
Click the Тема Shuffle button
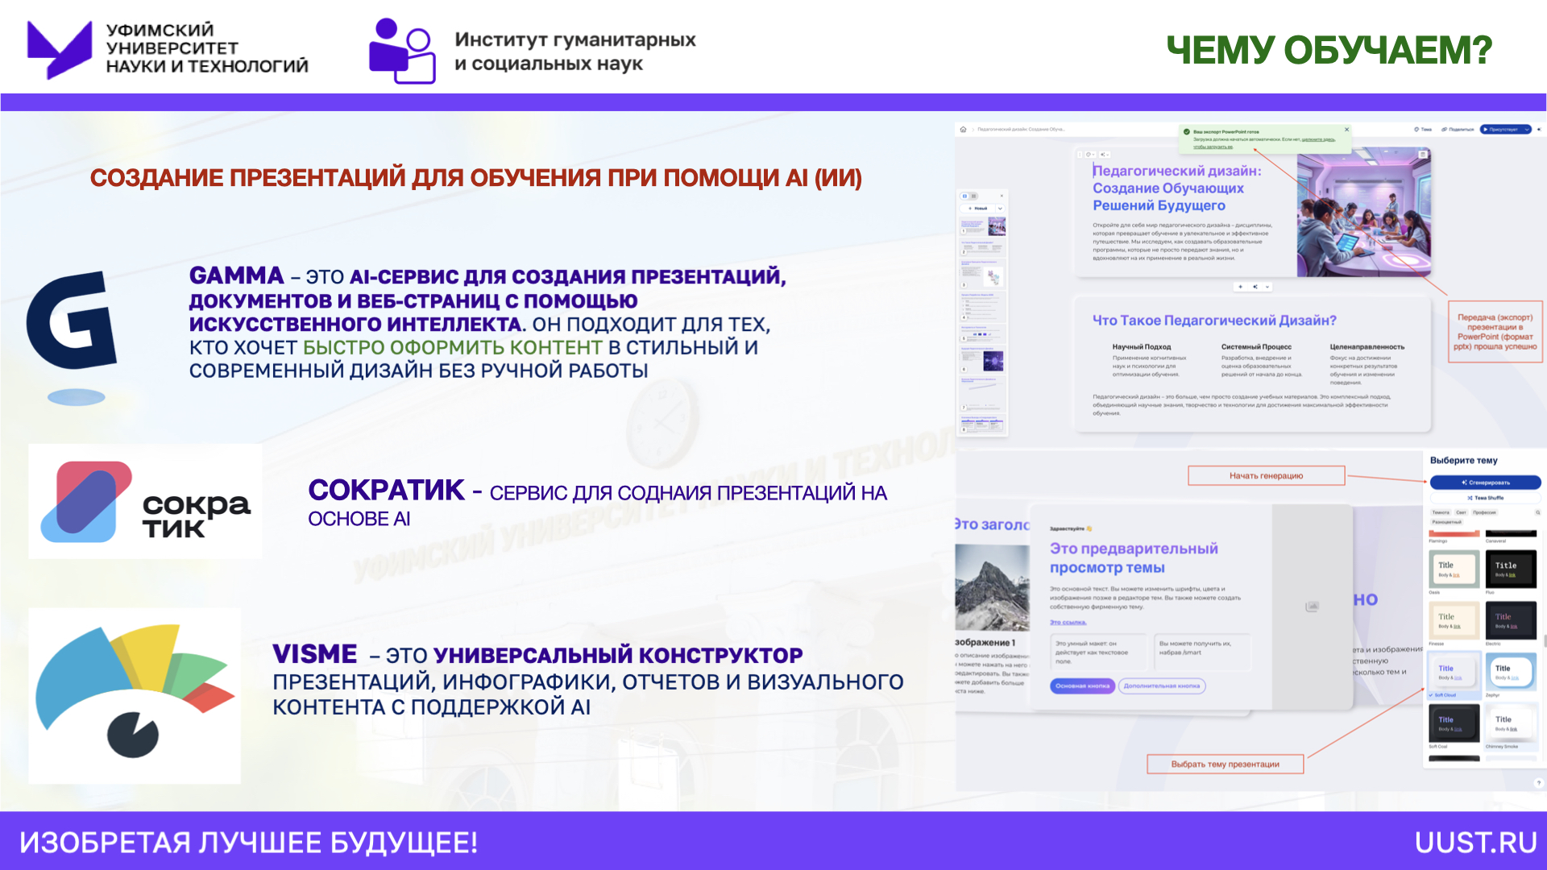click(1486, 498)
